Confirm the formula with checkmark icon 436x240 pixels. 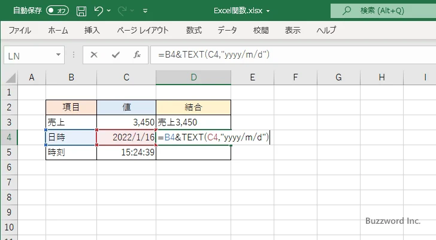click(116, 55)
